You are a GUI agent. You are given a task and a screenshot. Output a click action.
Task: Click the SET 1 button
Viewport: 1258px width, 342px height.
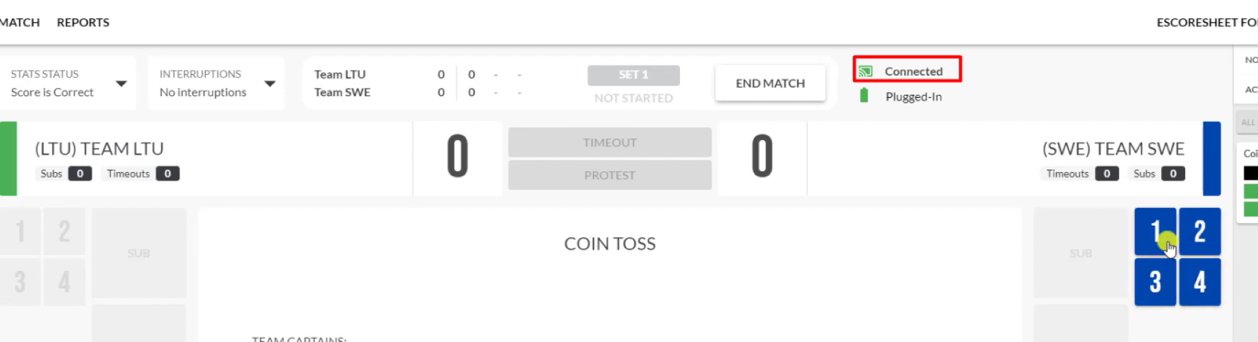tap(633, 75)
